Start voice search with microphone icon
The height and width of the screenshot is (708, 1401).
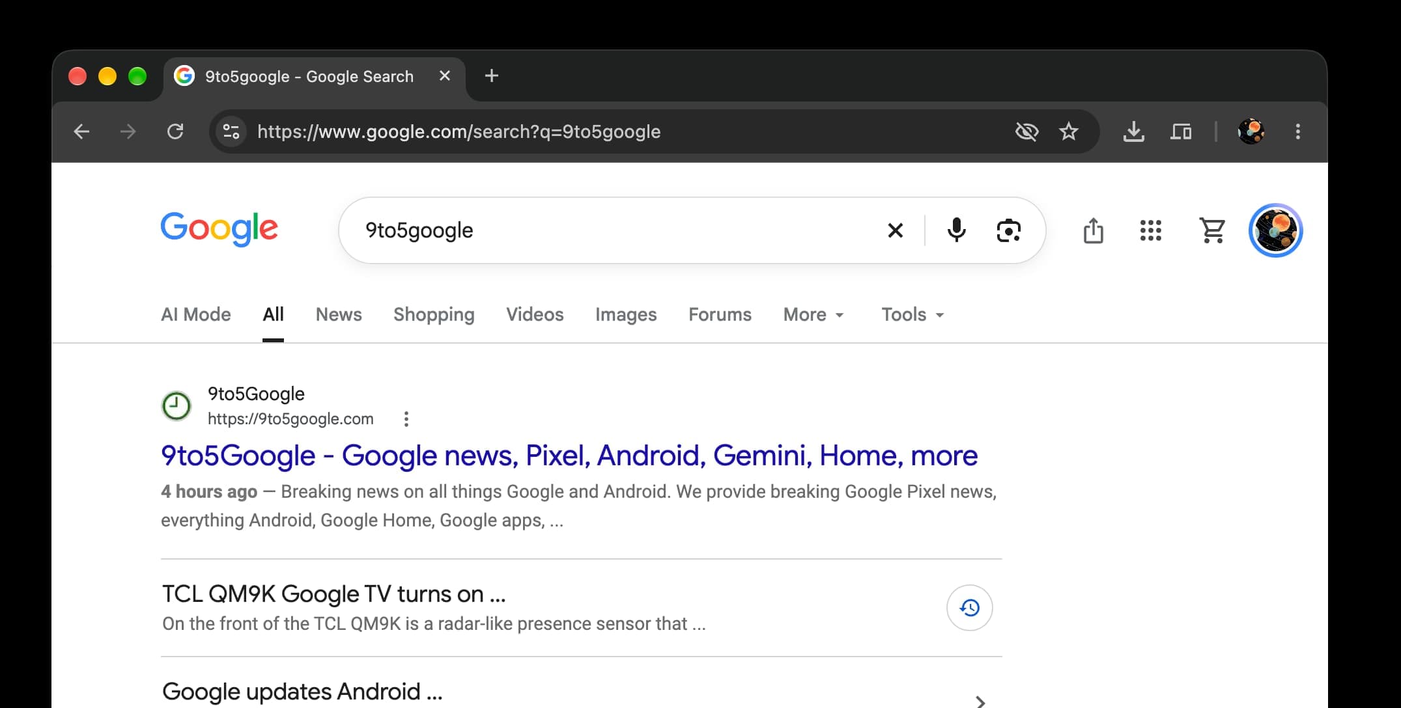coord(957,230)
